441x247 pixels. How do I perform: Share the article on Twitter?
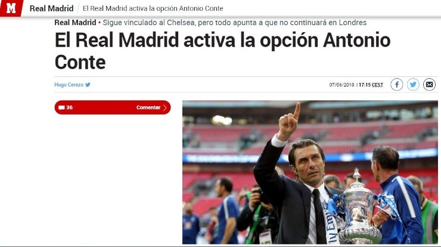coord(413,85)
